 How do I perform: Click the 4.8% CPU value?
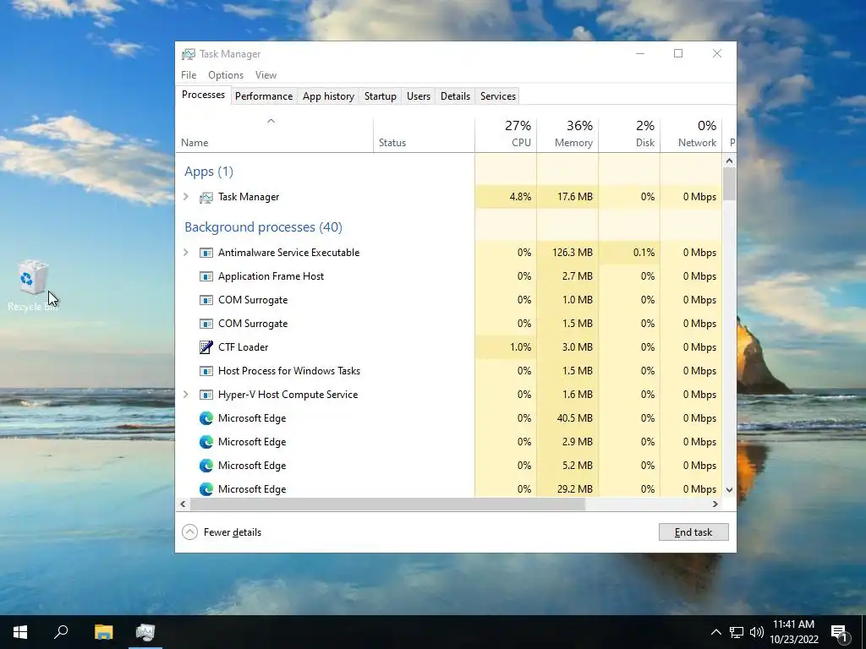click(x=520, y=197)
